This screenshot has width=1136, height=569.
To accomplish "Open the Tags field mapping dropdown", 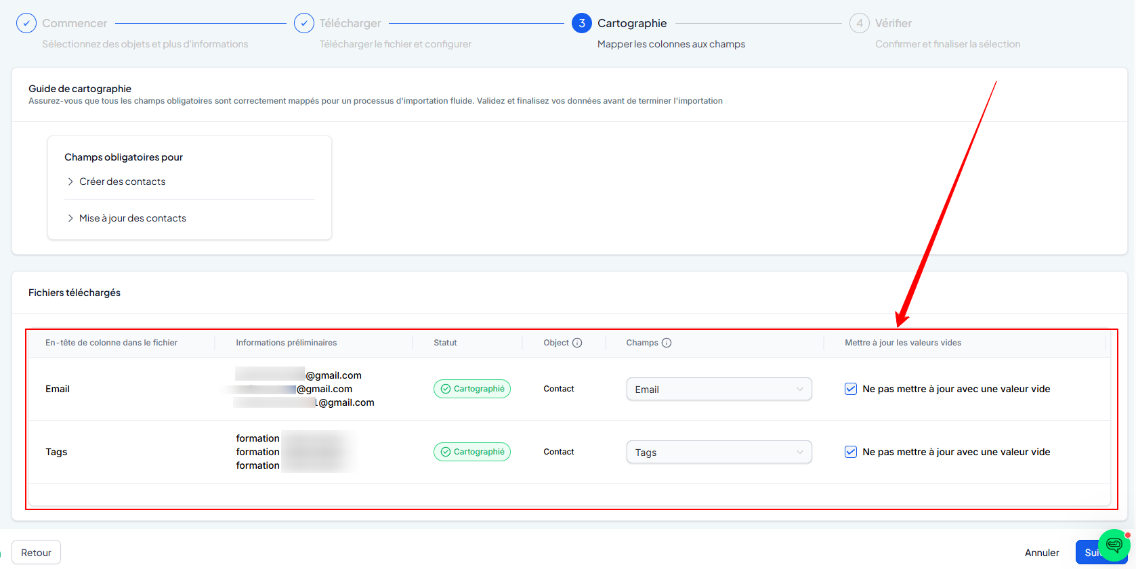I will pos(719,452).
